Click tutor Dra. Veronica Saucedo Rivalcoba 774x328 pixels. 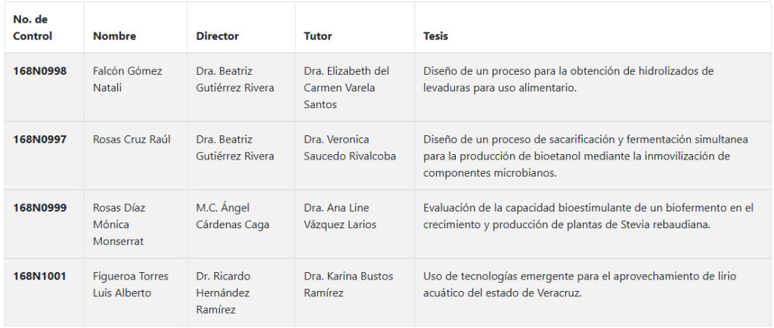(x=349, y=147)
